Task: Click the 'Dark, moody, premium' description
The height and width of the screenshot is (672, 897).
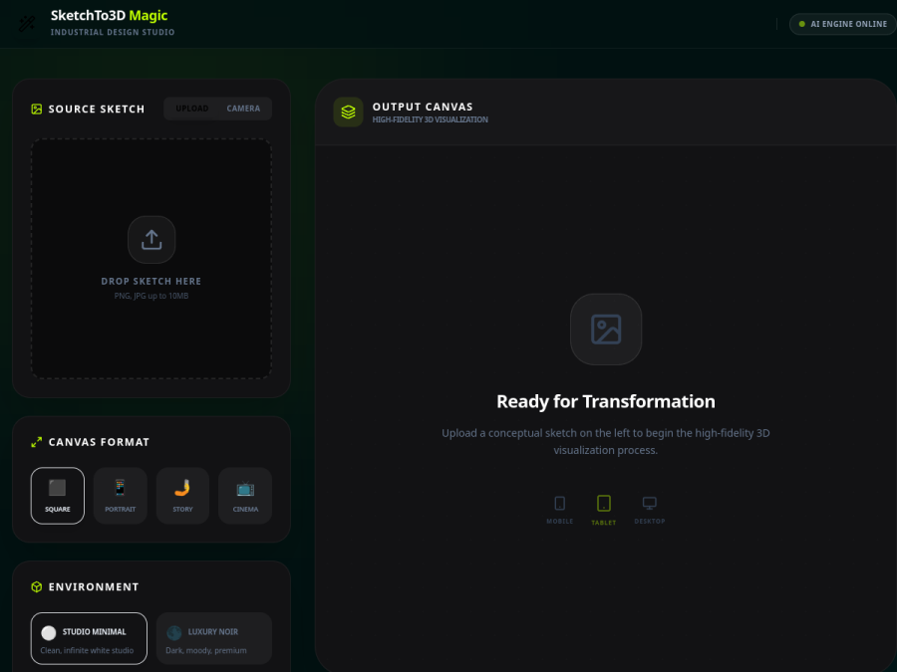Action: [206, 650]
